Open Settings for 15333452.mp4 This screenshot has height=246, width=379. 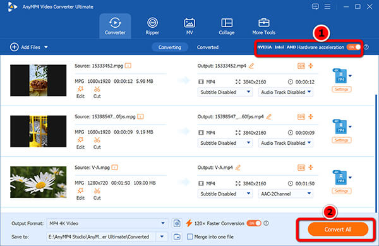pyautogui.click(x=341, y=90)
